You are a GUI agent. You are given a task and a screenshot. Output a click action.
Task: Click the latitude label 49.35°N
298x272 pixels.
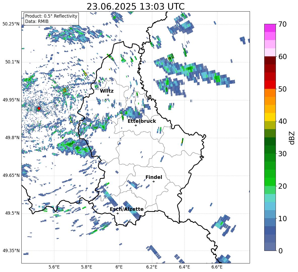coord(11,251)
